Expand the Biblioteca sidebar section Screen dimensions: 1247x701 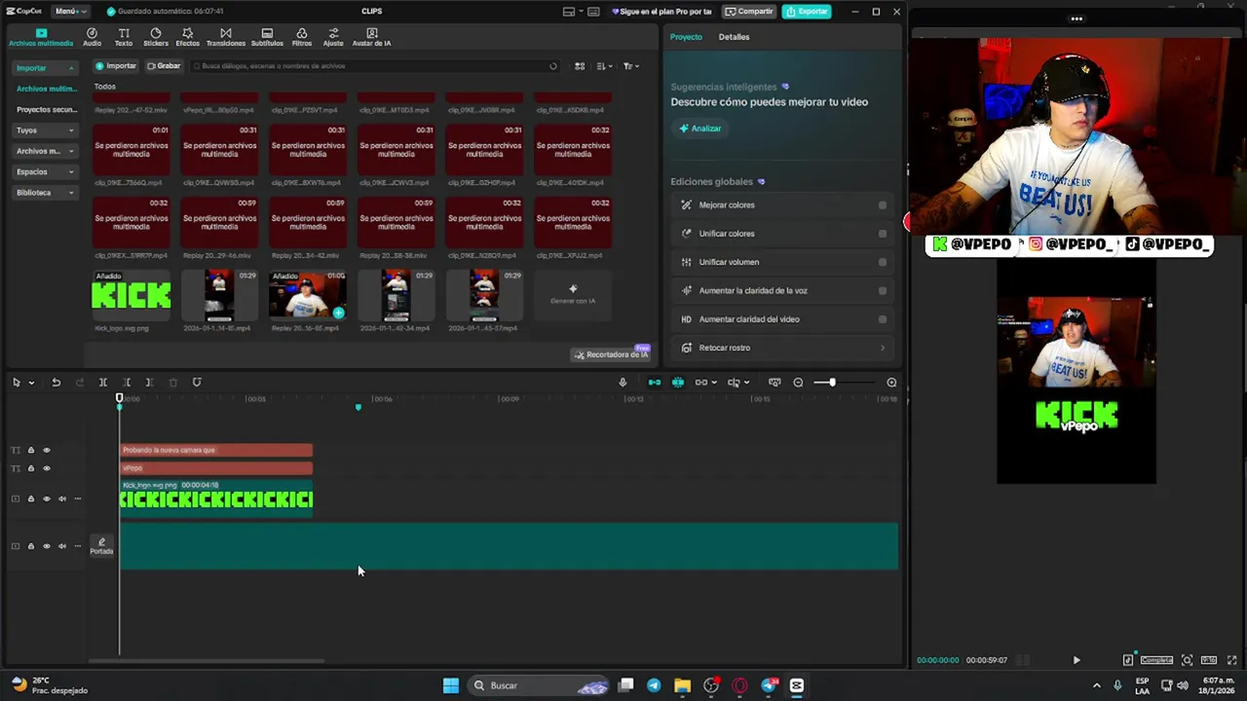[x=71, y=193]
